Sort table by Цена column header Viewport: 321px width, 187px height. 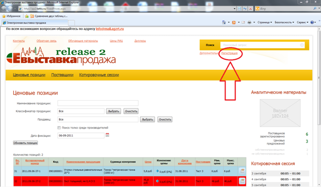148,162
